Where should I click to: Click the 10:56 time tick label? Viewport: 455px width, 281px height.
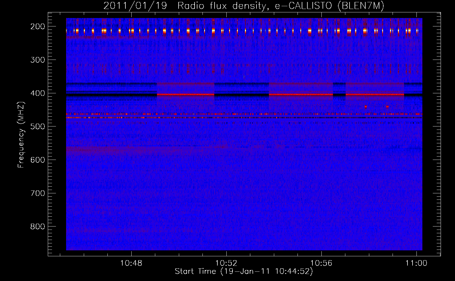(321, 263)
